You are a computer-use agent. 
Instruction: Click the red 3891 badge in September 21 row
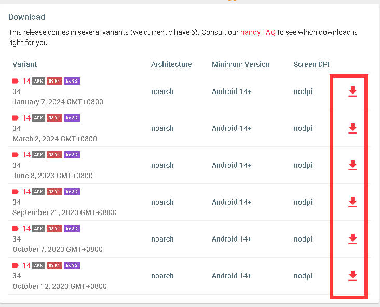[x=55, y=192]
